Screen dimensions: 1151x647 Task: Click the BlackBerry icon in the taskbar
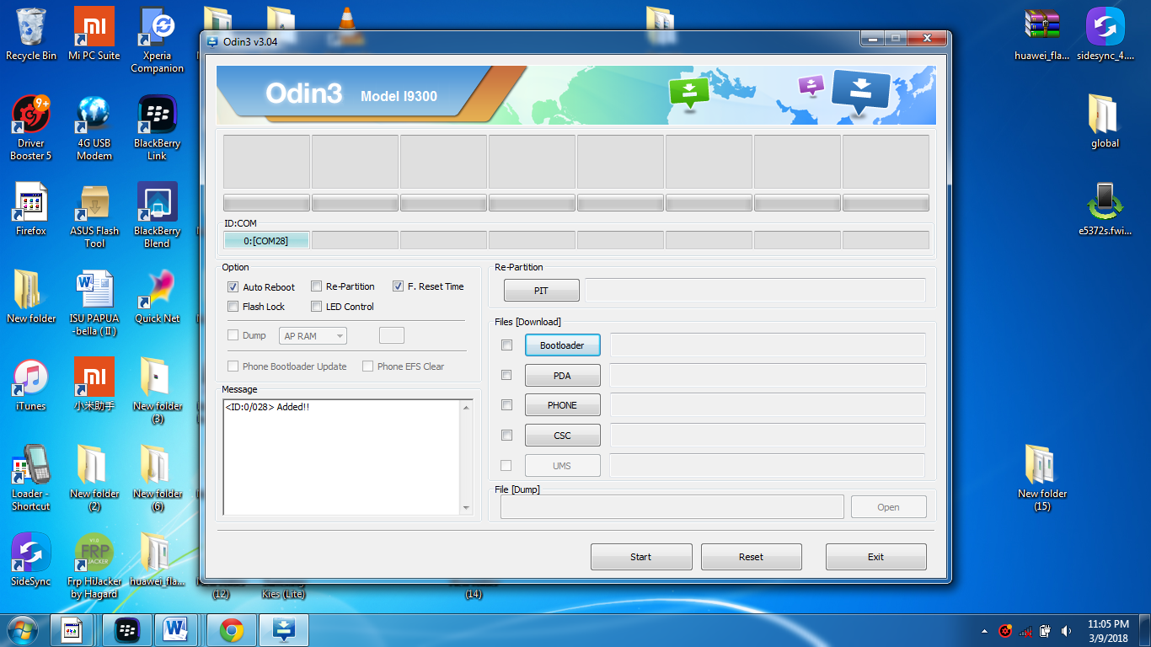tap(127, 629)
